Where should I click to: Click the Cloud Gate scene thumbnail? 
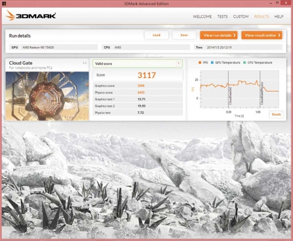tap(47, 96)
